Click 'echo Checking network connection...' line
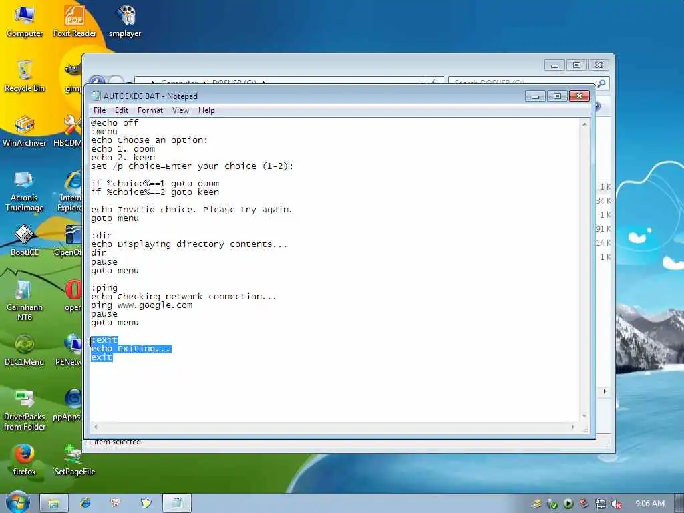Image resolution: width=684 pixels, height=513 pixels. point(184,297)
